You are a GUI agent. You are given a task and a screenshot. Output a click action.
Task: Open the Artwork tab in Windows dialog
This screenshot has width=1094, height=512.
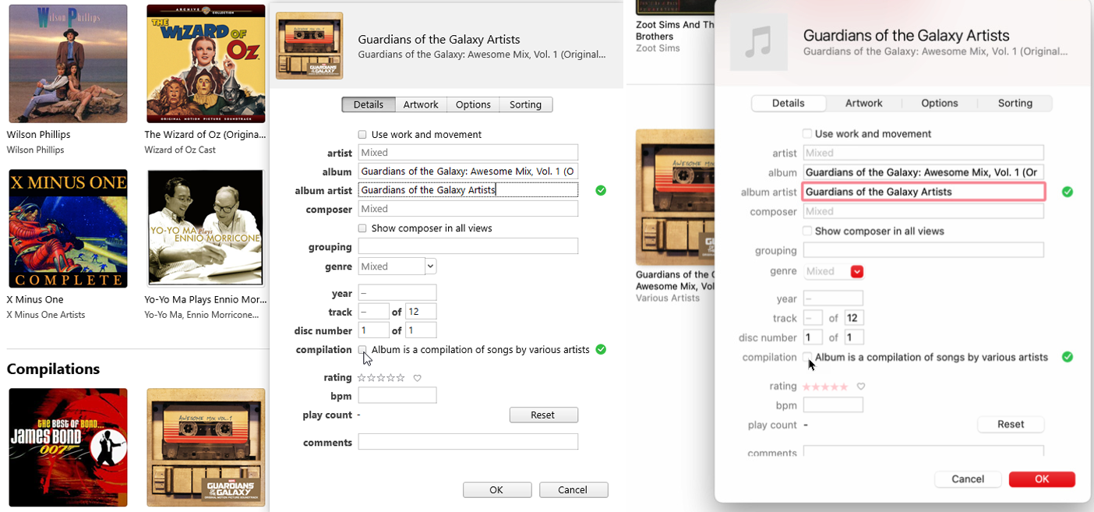point(421,104)
